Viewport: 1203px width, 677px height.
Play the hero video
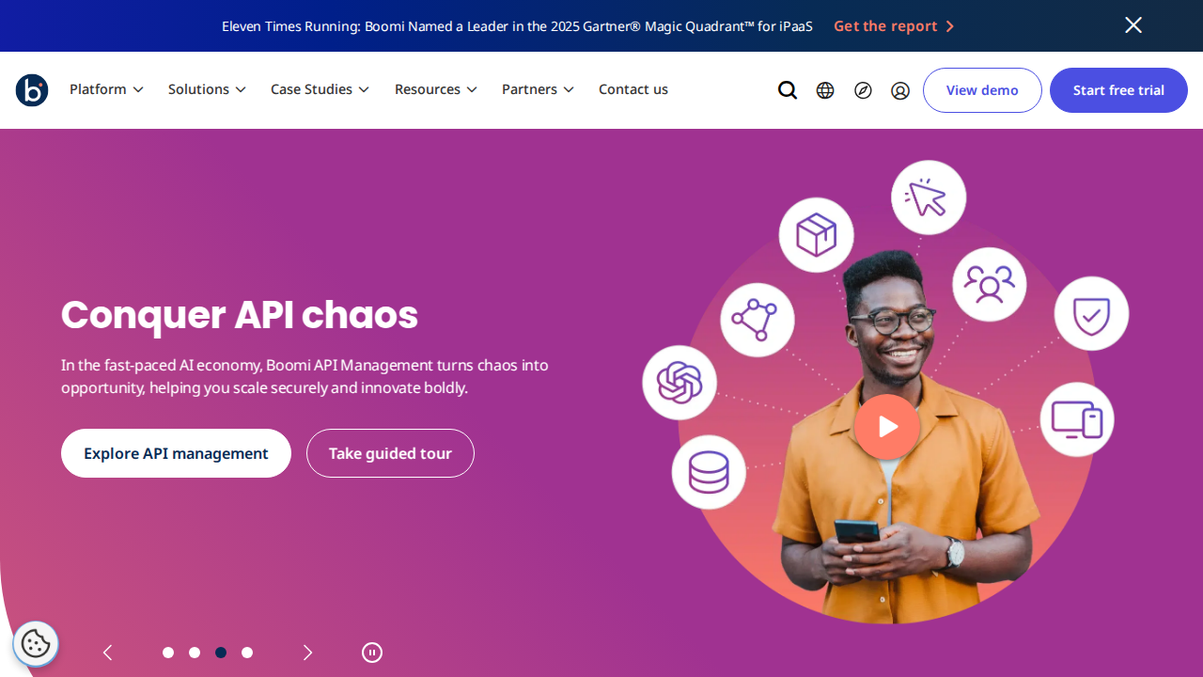(887, 427)
